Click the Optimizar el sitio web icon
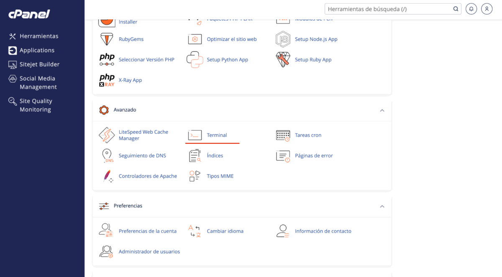Viewport: 502px width, 277px height. (x=195, y=39)
